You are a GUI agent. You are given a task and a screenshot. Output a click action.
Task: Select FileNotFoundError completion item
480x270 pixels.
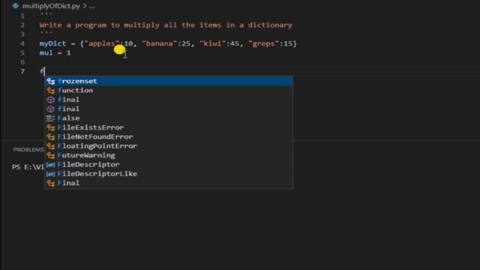pyautogui.click(x=169, y=136)
